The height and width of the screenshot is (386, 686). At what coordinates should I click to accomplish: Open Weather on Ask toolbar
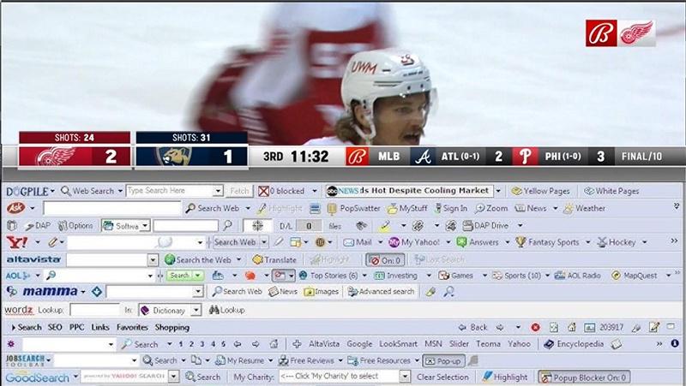click(x=585, y=208)
